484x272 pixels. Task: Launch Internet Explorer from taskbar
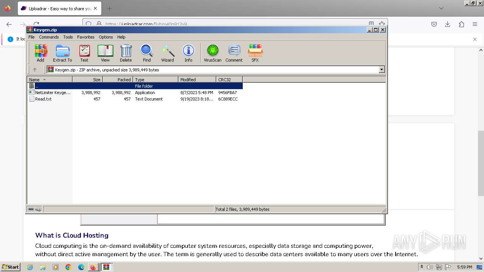30,267
